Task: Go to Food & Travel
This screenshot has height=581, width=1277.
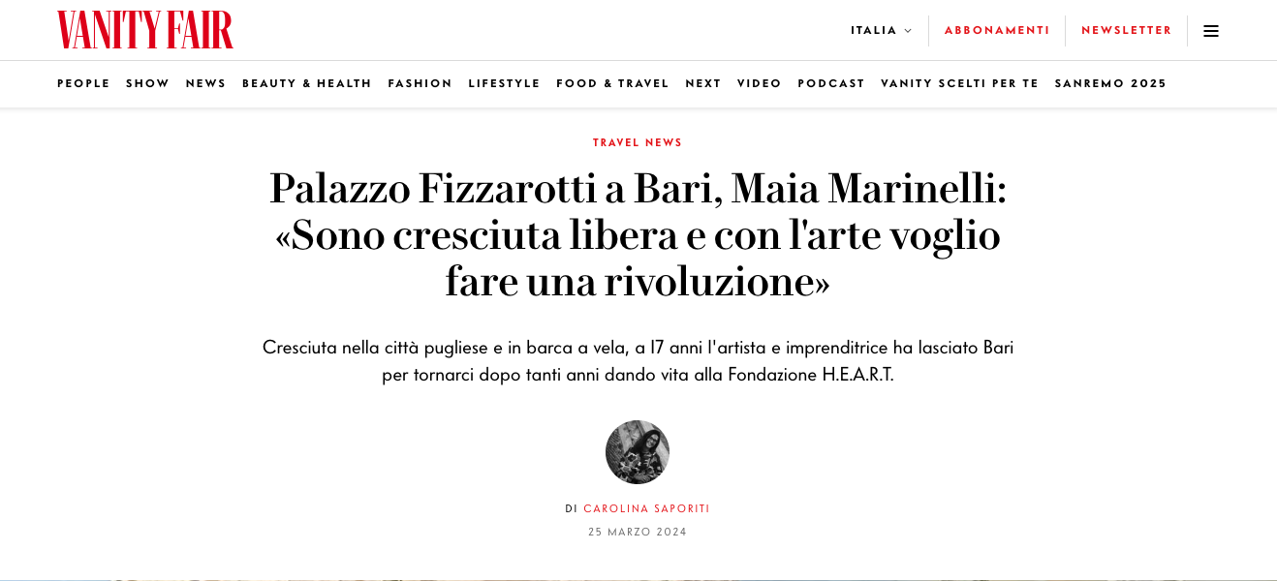Action: (612, 84)
